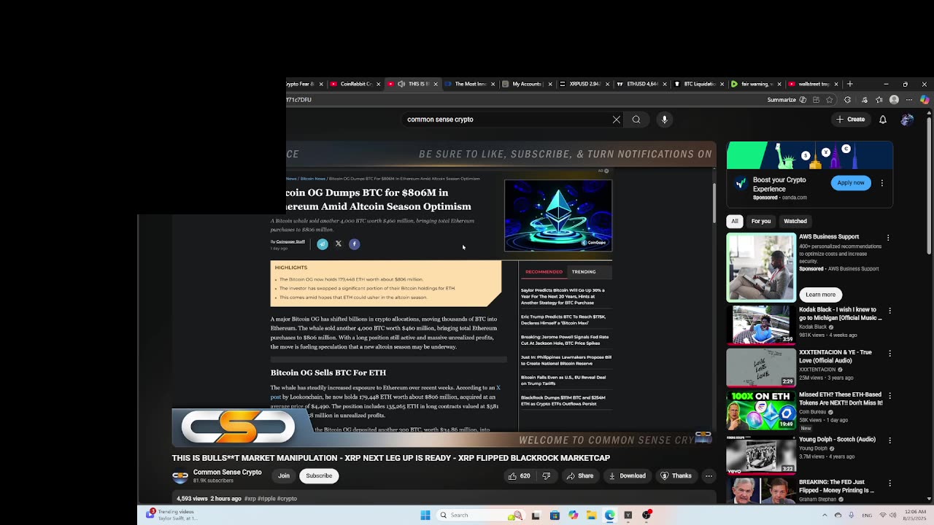Mute the tab playing THIS IS BULLS**T video
Viewport: 934px width, 525px height.
point(401,84)
